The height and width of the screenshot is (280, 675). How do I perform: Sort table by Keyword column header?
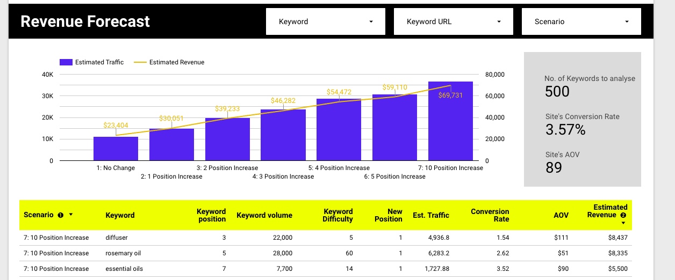120,215
